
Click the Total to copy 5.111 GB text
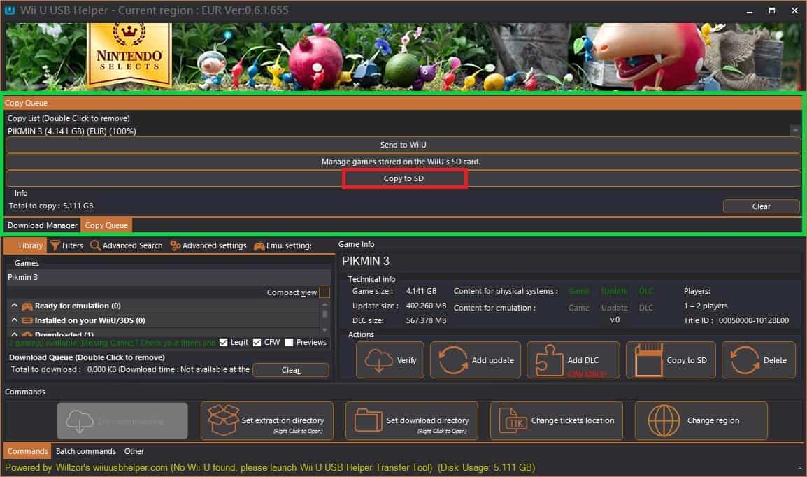coord(51,206)
